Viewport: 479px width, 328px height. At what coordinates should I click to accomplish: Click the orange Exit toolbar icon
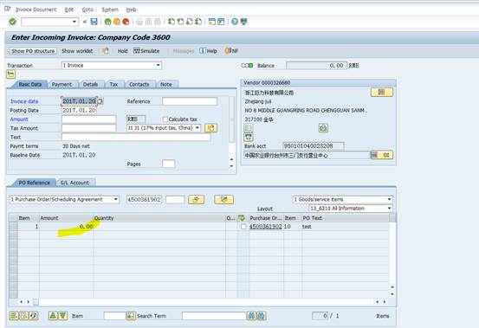[117, 22]
